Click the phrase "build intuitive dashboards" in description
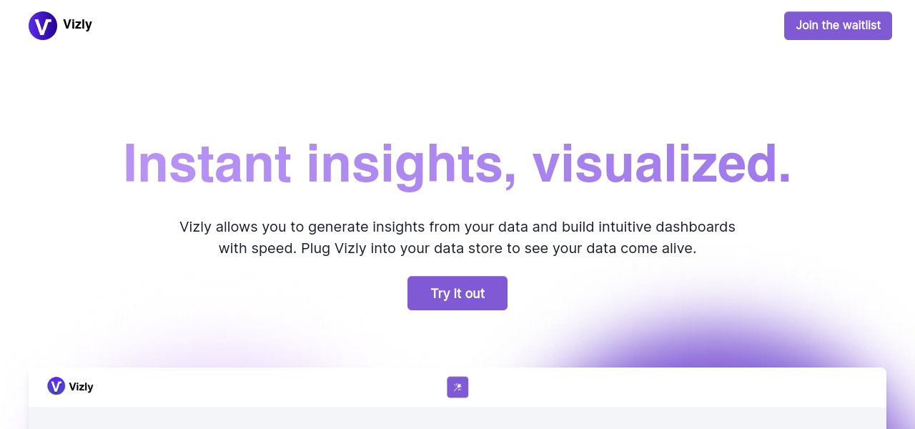Screen dimensions: 915x429 tap(648, 227)
